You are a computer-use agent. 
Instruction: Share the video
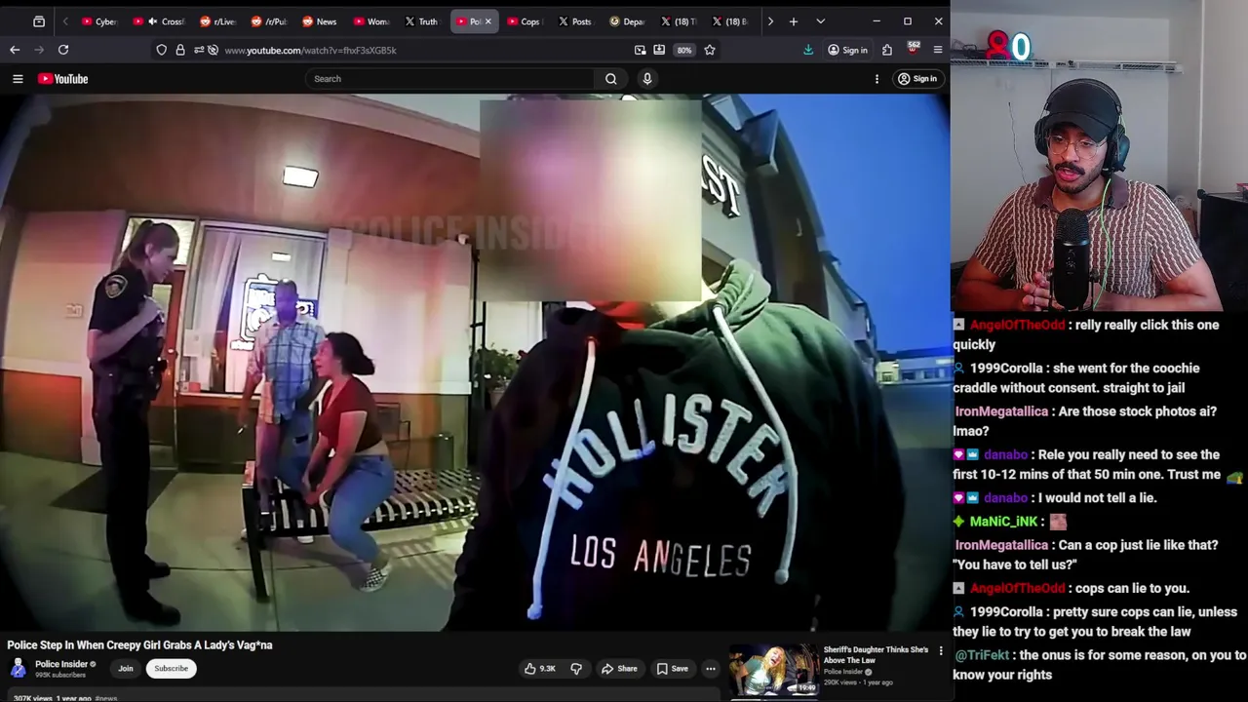(619, 668)
